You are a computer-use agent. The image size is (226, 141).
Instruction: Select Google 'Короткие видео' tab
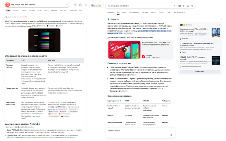click(x=134, y=12)
